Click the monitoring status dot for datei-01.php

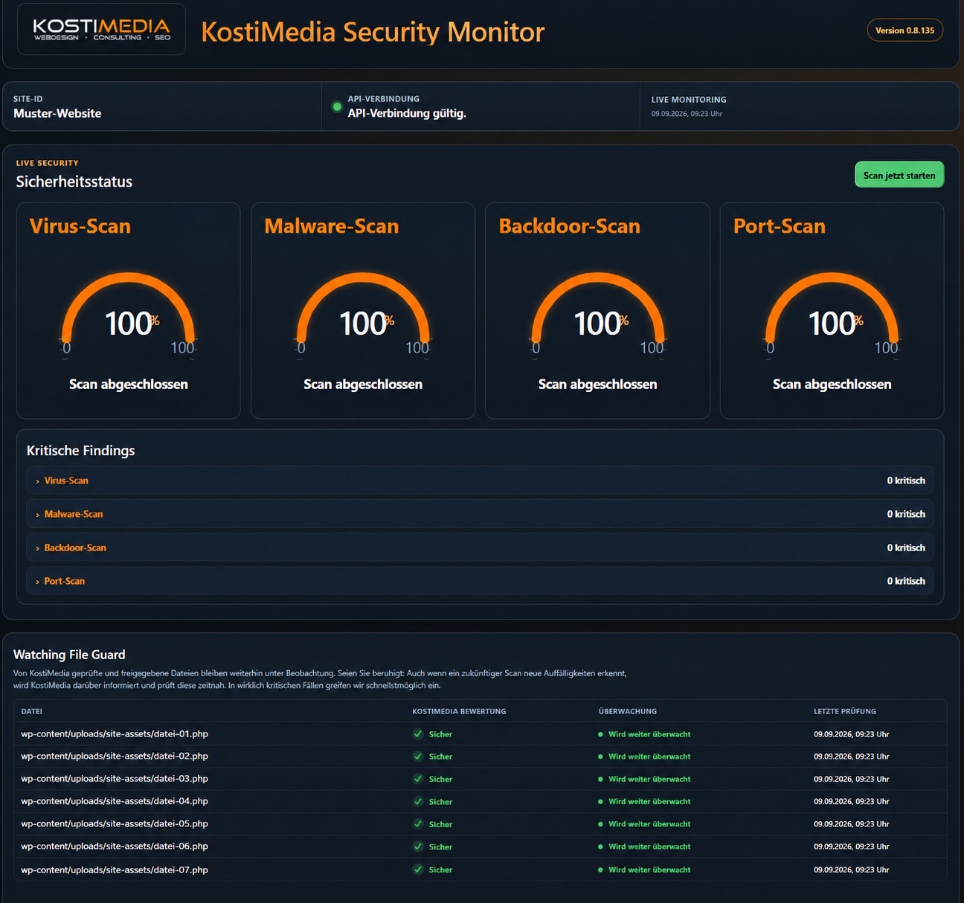(x=600, y=734)
